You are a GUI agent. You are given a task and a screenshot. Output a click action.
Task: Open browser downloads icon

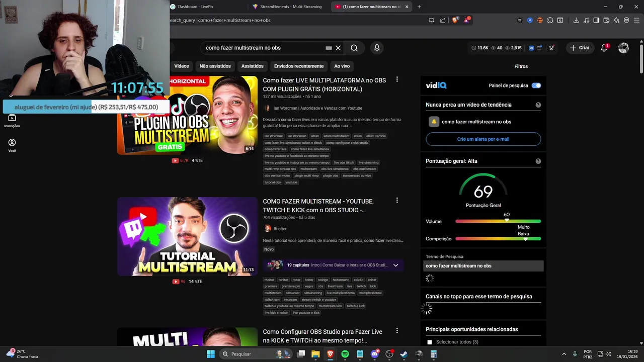(x=576, y=20)
